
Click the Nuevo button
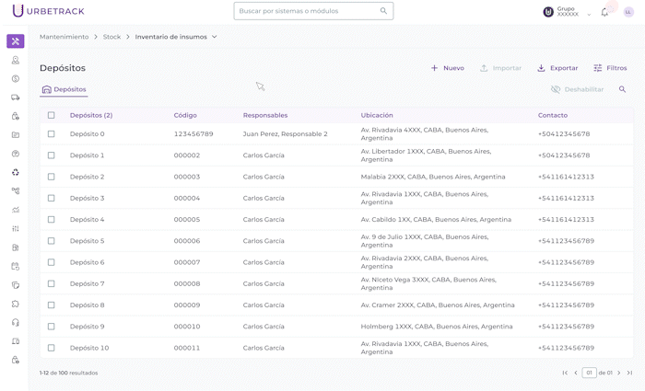(x=448, y=68)
